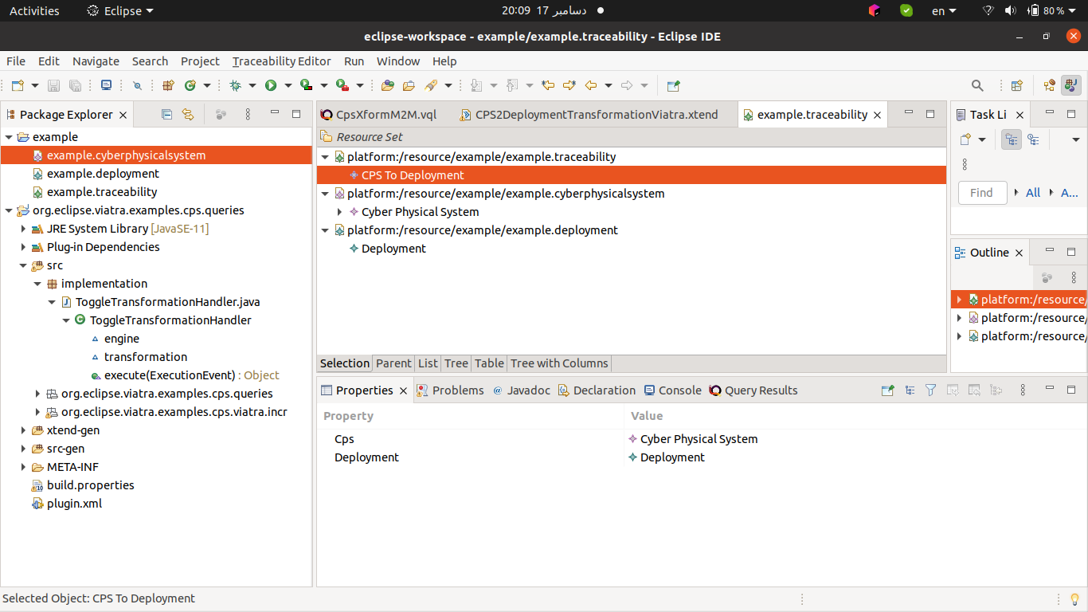This screenshot has height=612, width=1088.
Task: Open Outline view menu dots
Action: [x=1074, y=277]
